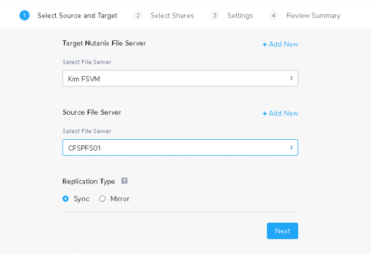Open the Settings step label
The height and width of the screenshot is (254, 371).
click(x=240, y=15)
